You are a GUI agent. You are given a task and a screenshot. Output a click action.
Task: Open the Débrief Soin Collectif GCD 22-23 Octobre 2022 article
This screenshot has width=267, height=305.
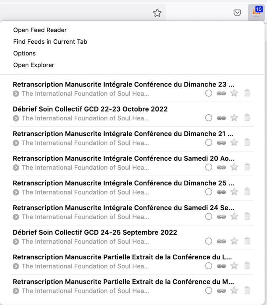[90, 109]
